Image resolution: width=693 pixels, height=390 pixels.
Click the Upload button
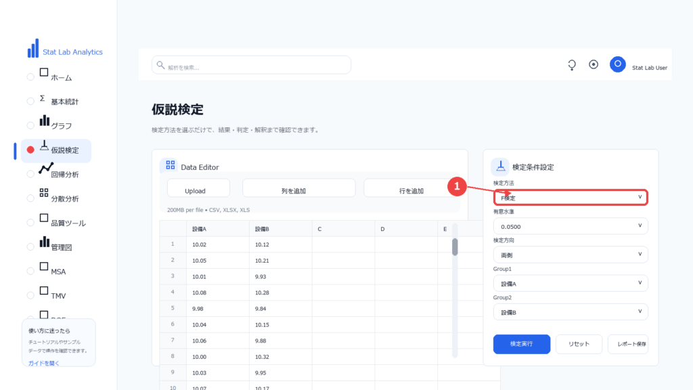[x=198, y=188]
